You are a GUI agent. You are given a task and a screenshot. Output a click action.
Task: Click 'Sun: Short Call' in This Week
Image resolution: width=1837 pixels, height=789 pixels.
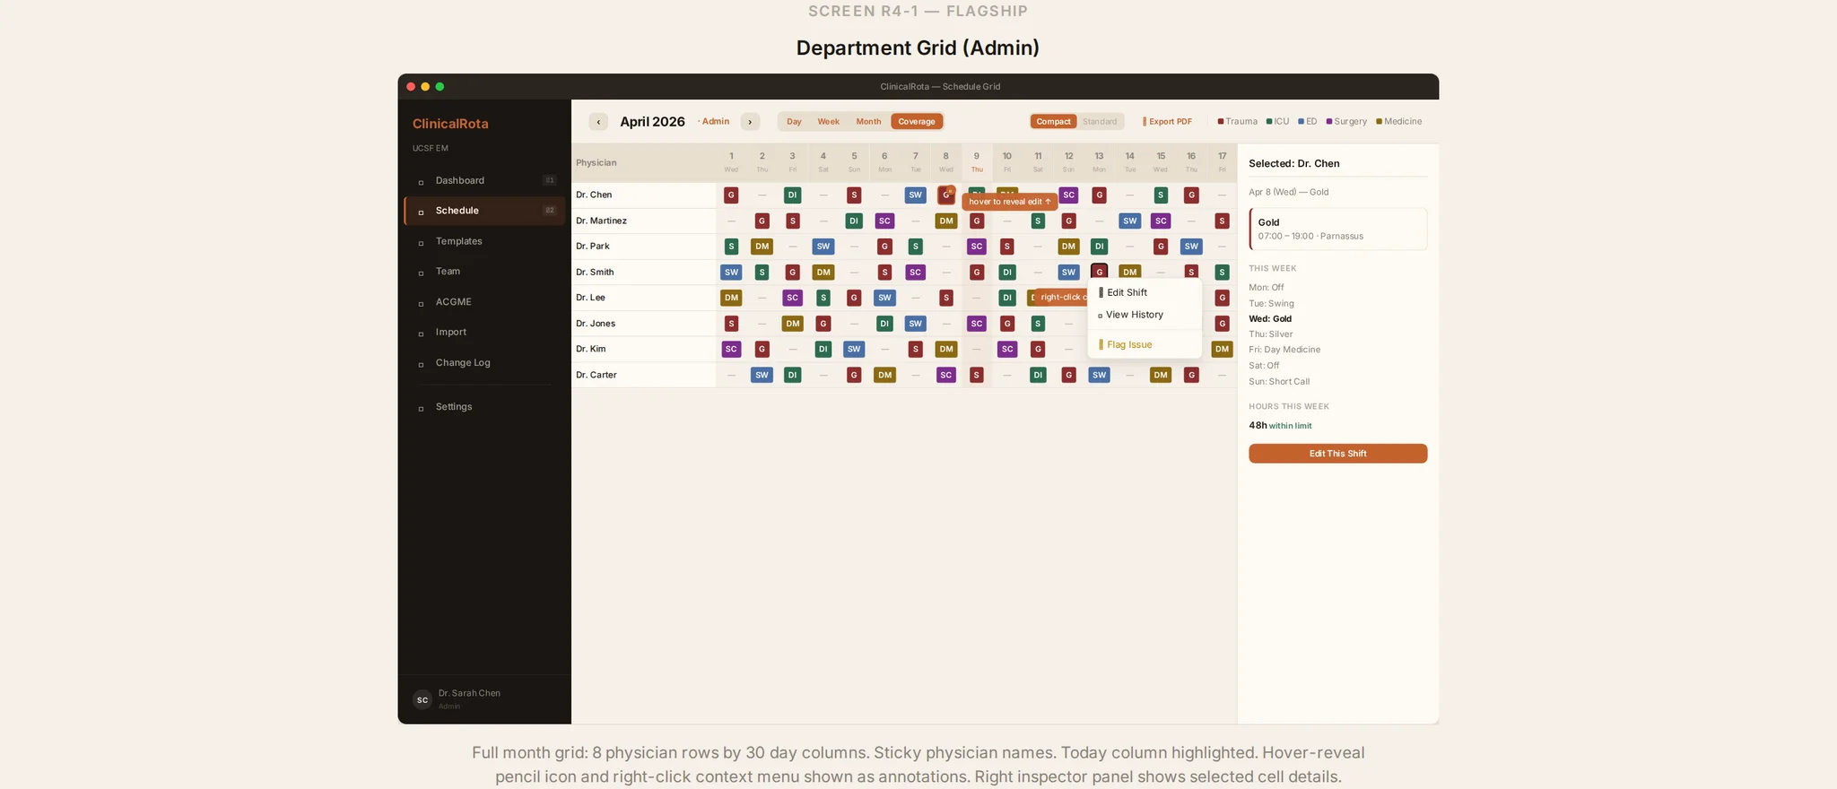point(1279,382)
